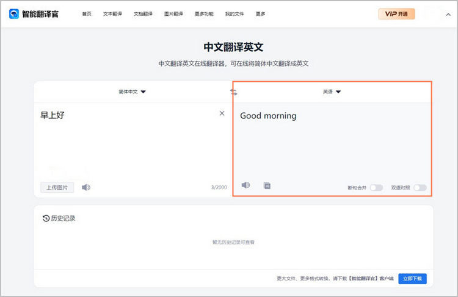The image size is (458, 297).
Task: Expand the 英语 target language dropdown
Action: click(x=332, y=92)
